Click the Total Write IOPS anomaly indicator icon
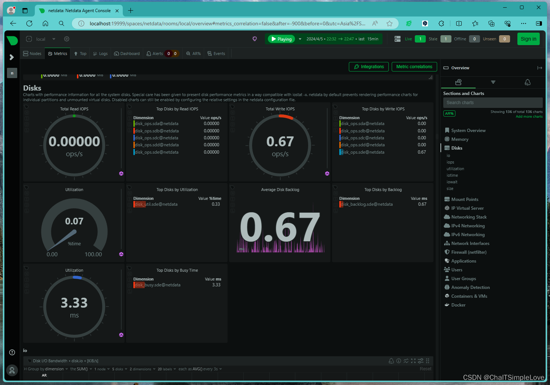This screenshot has height=385, width=550. point(327,173)
